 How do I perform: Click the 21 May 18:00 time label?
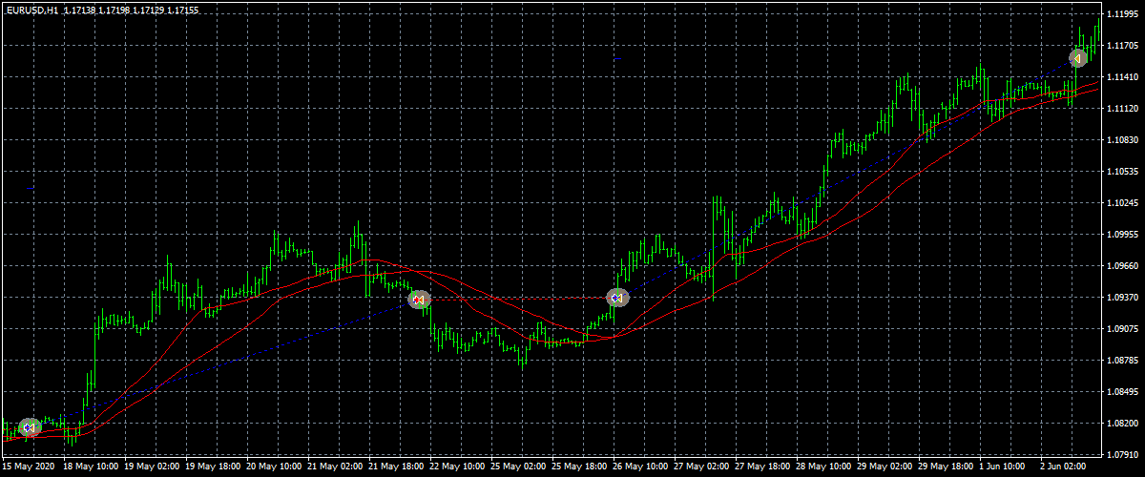pyautogui.click(x=396, y=467)
